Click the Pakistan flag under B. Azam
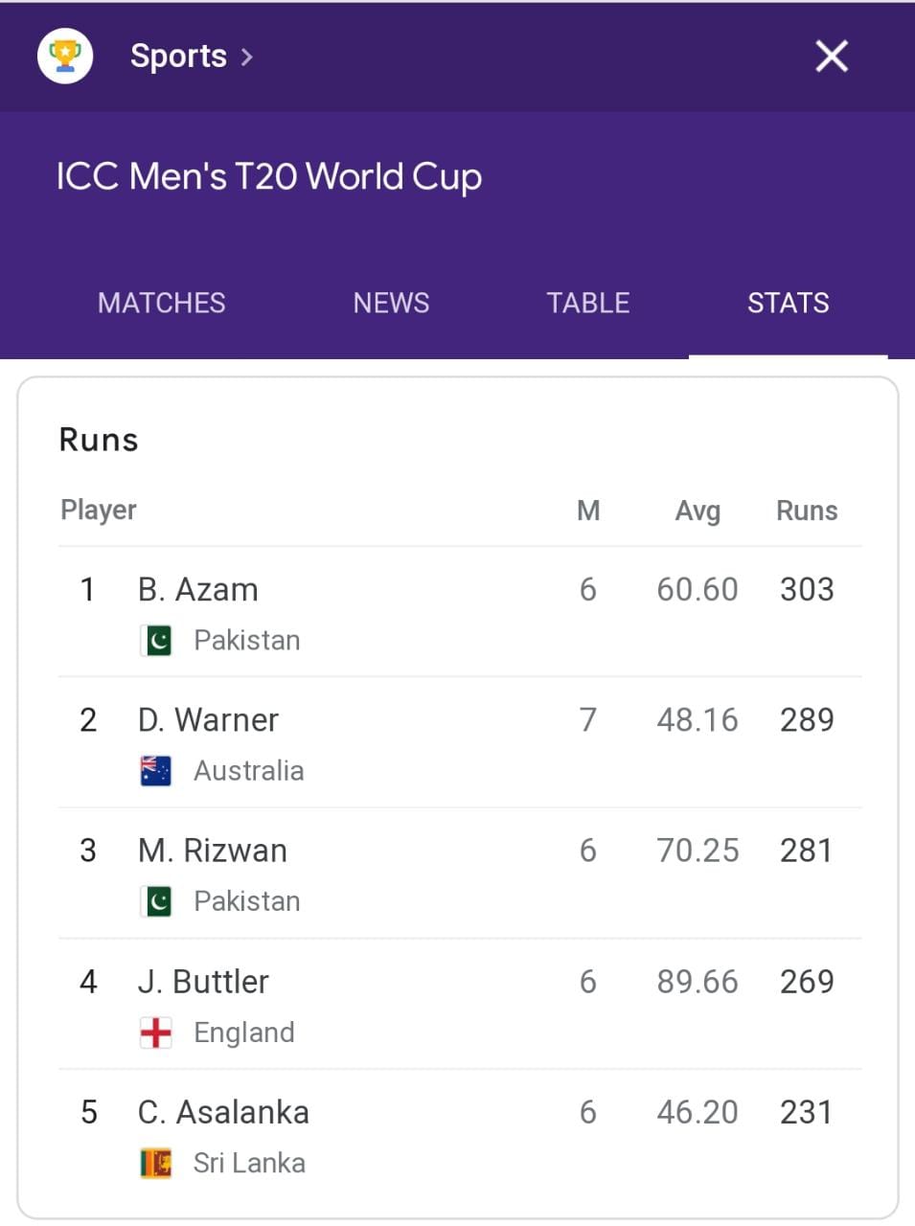The height and width of the screenshot is (1226, 915). tap(156, 640)
